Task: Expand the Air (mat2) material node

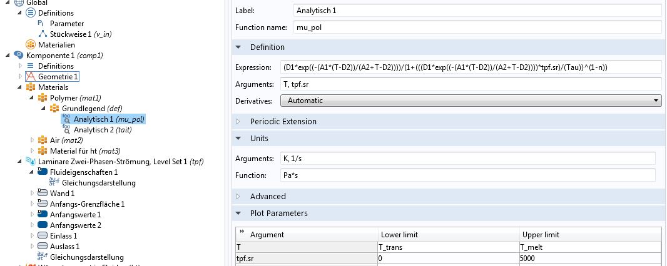Action: click(33, 140)
